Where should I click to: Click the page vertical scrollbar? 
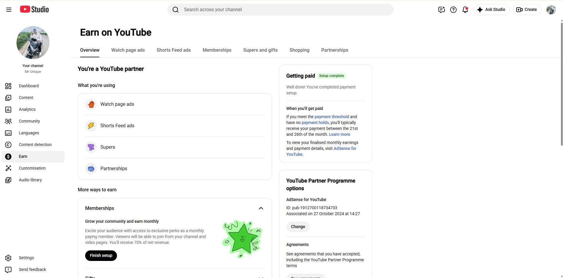pyautogui.click(x=562, y=84)
